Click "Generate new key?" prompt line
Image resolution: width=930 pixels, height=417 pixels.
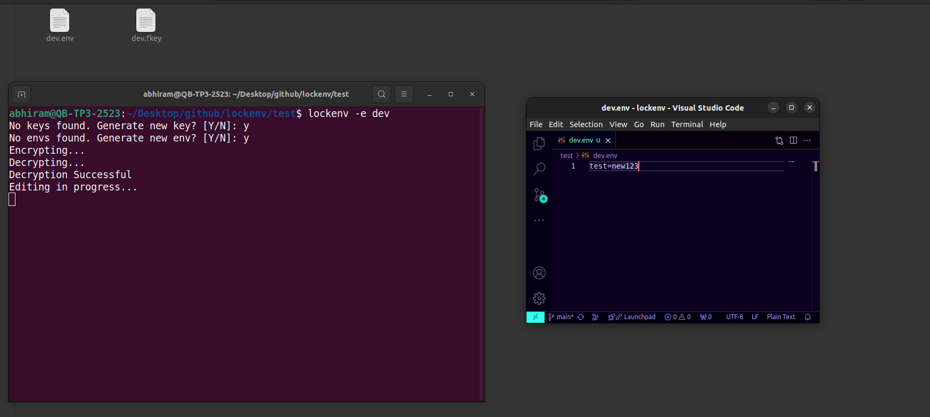tap(129, 126)
